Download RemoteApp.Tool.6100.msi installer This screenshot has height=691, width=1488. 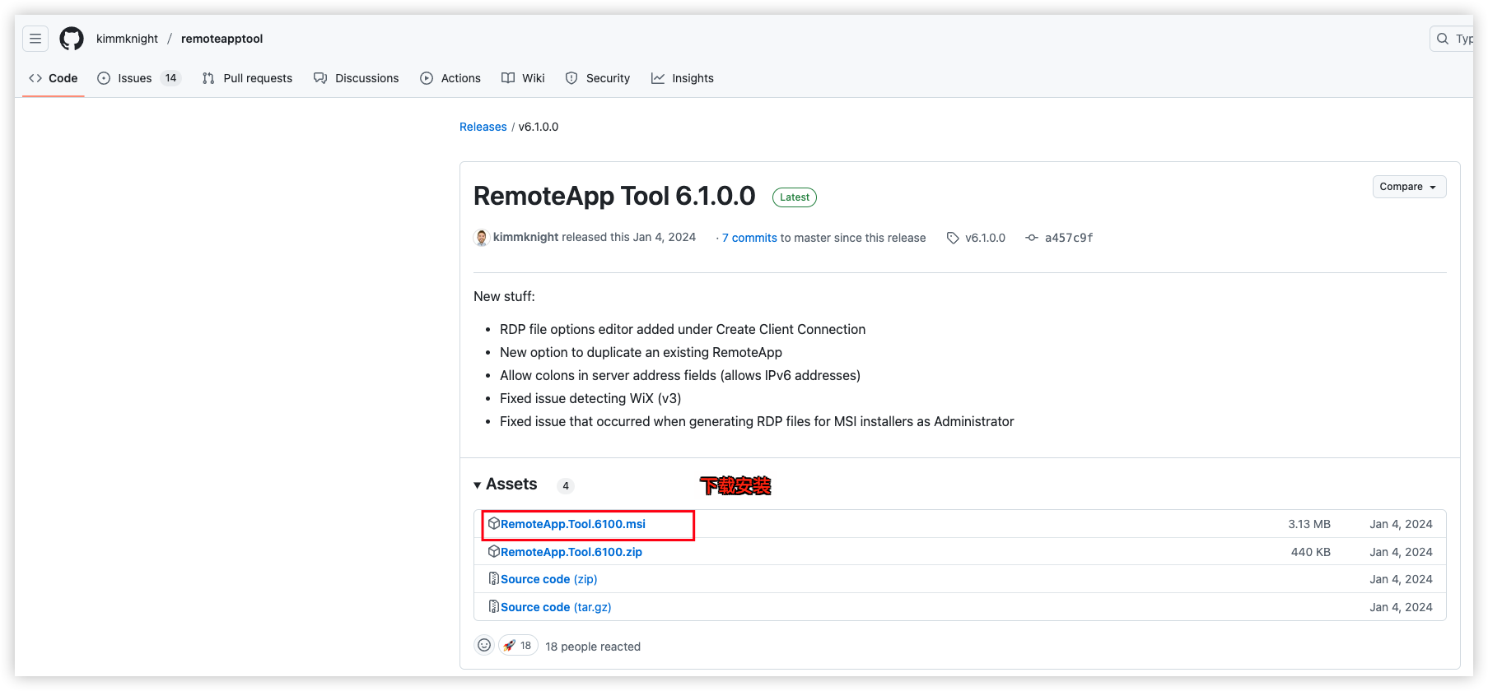point(573,524)
